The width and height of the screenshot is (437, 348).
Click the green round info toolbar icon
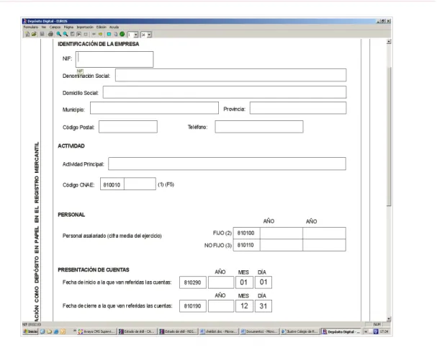122,35
